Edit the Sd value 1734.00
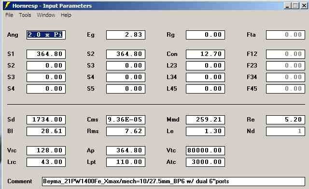Screen dimensions: 309x189 [x=46, y=120]
